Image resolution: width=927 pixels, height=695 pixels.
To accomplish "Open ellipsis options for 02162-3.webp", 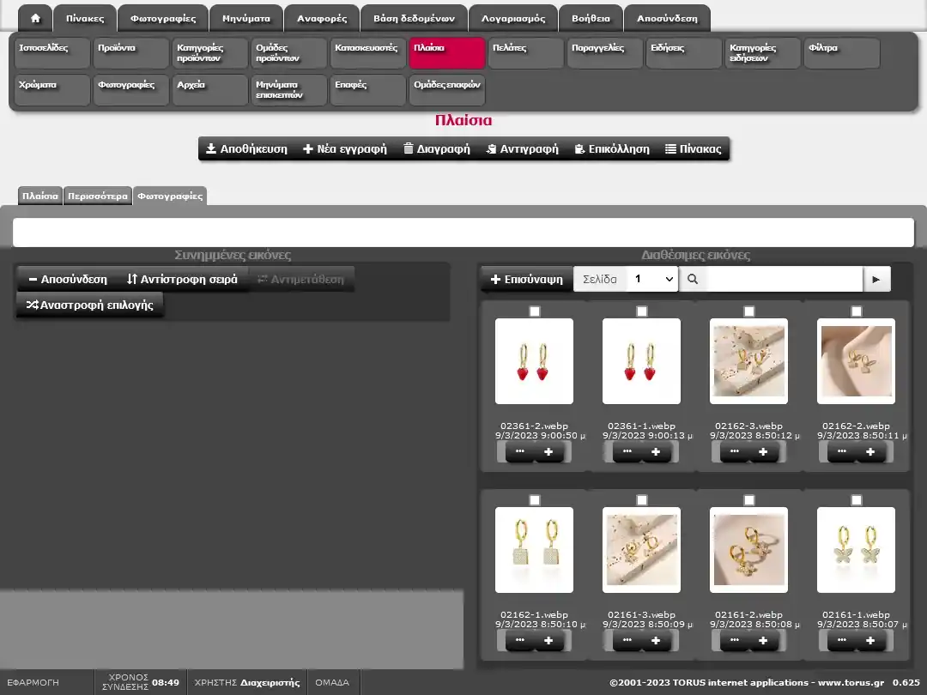I will click(734, 451).
